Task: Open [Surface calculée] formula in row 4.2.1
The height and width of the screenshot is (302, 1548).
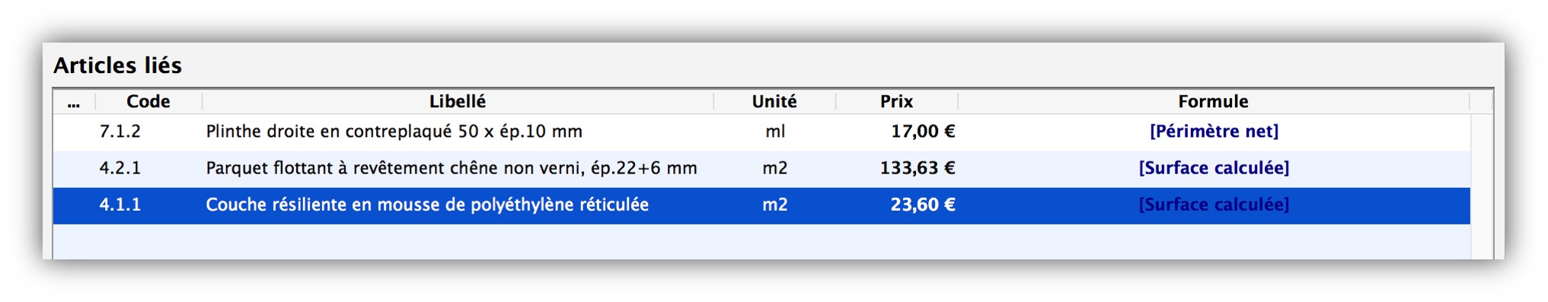Action: point(1214,168)
